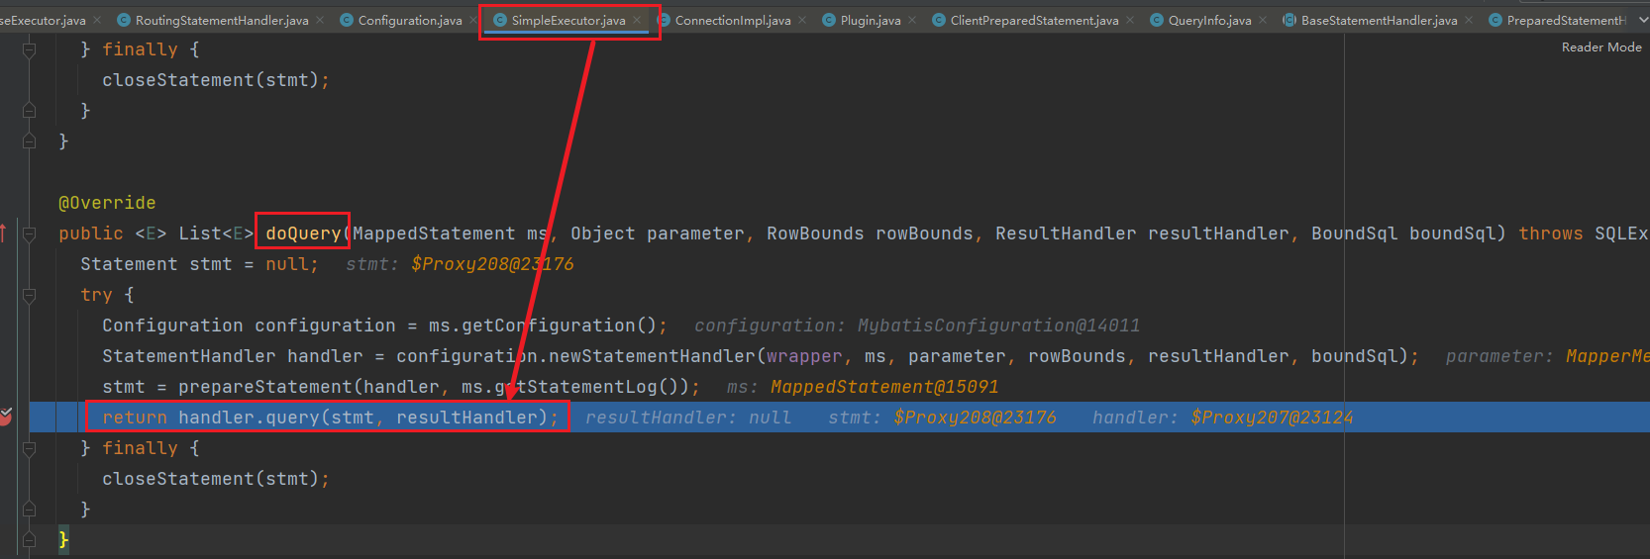This screenshot has height=559, width=1650.
Task: Click the $Proxy208@23176 value after stmt = null
Action: [492, 264]
